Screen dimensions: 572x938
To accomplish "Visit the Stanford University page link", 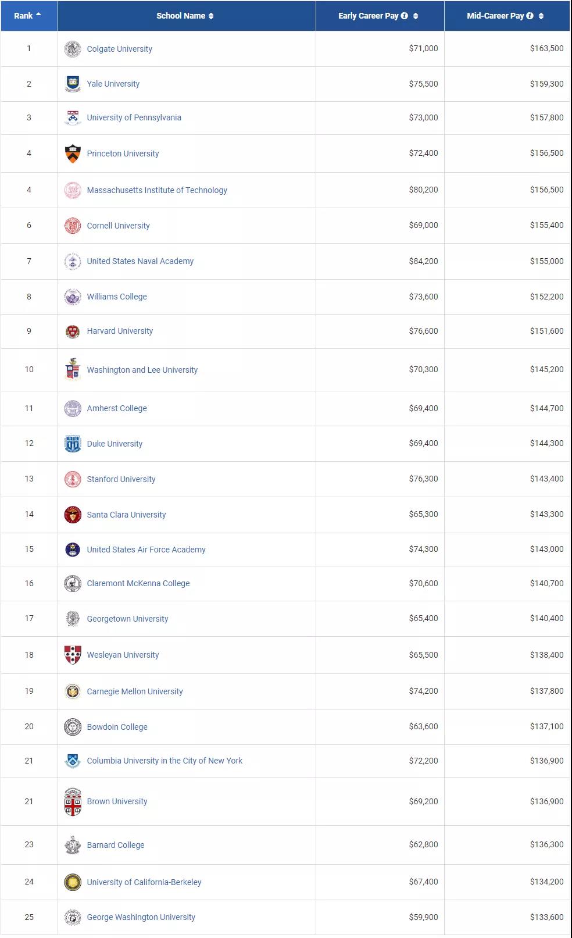I will tap(121, 479).
